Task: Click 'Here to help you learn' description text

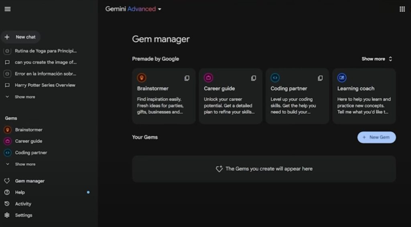Action: 364,106
